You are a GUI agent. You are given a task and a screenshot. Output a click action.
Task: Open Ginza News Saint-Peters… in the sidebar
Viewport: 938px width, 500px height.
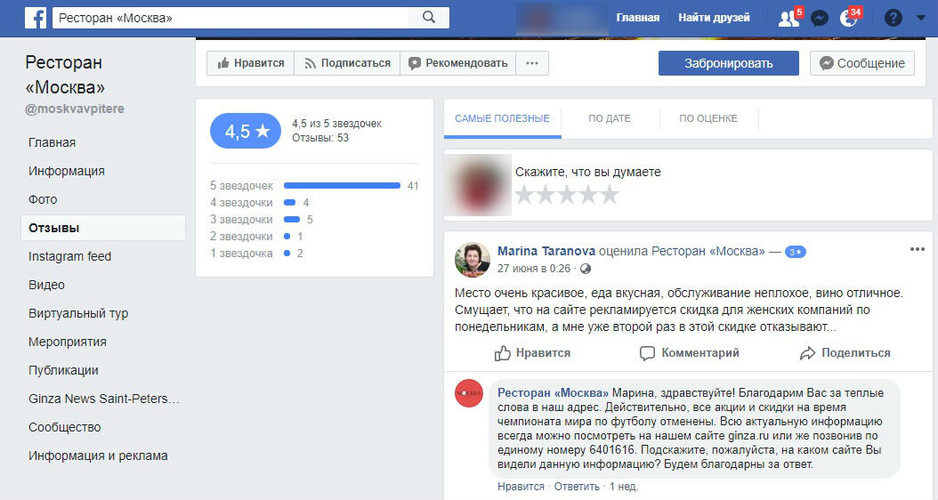point(103,399)
